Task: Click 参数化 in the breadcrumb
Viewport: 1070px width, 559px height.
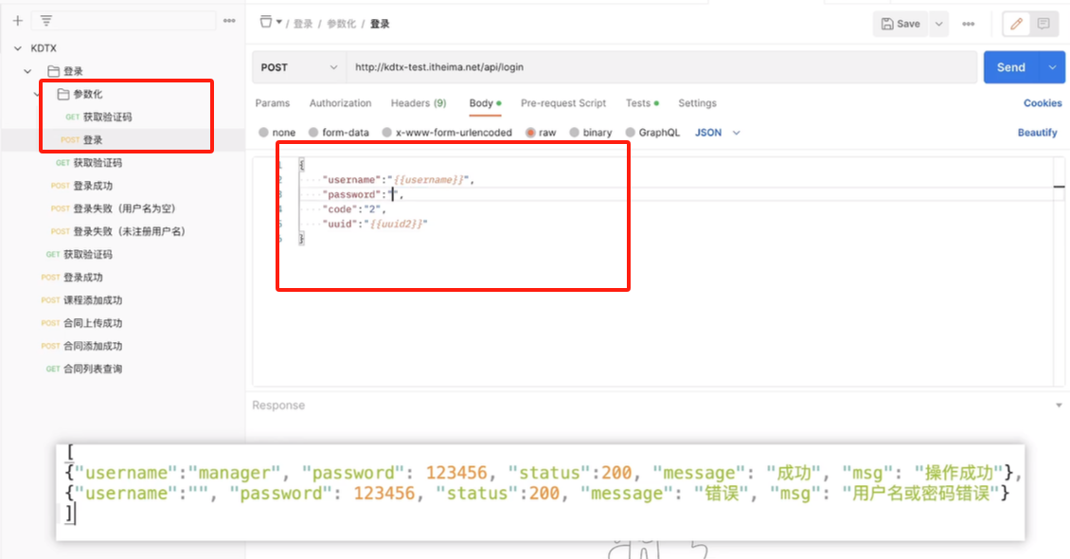Action: [x=341, y=24]
